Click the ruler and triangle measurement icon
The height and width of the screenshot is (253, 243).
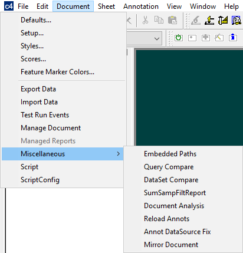(x=223, y=20)
